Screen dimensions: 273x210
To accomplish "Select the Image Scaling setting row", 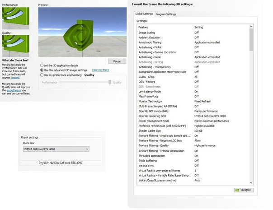I will pyautogui.click(x=193, y=33).
